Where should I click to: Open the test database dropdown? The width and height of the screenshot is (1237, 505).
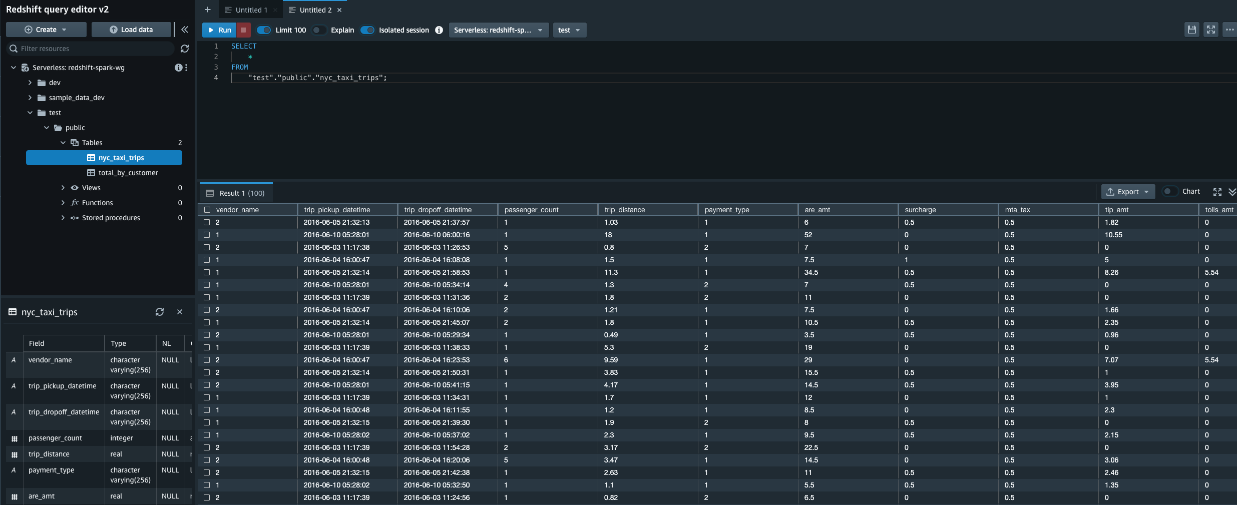570,30
